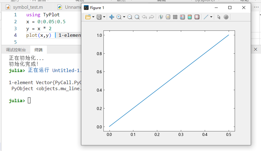
Task: Click the blue plotted line in axes
Action: [x=169, y=81]
